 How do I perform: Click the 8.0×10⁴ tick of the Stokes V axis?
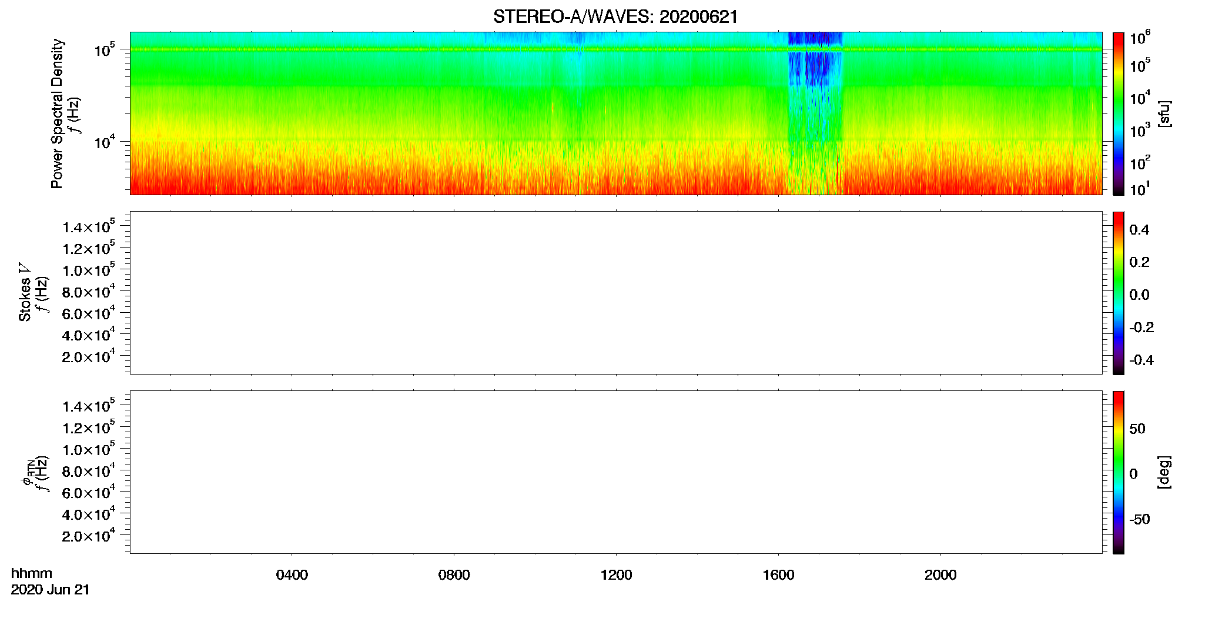coord(89,292)
